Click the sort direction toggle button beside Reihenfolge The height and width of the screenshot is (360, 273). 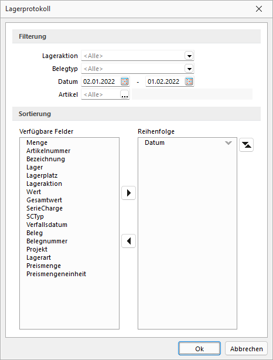[246, 145]
